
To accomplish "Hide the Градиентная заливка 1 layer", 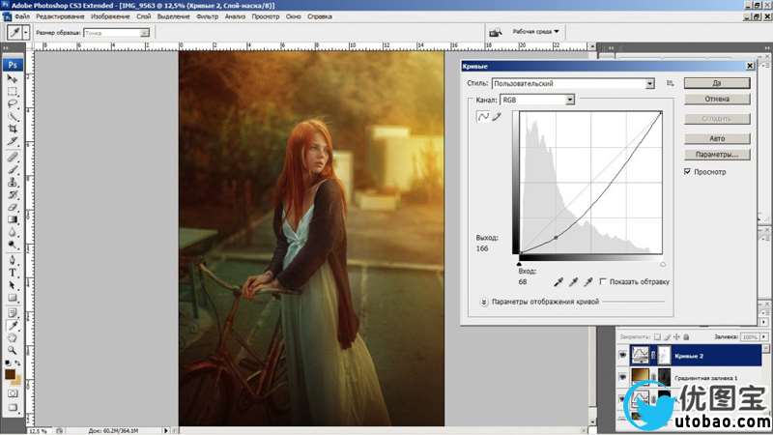I will click(x=622, y=377).
